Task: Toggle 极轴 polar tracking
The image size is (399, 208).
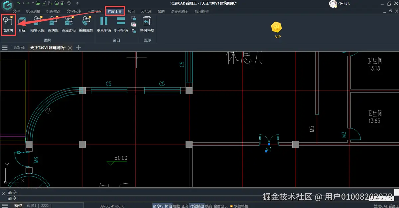Action: pyautogui.click(x=168, y=206)
